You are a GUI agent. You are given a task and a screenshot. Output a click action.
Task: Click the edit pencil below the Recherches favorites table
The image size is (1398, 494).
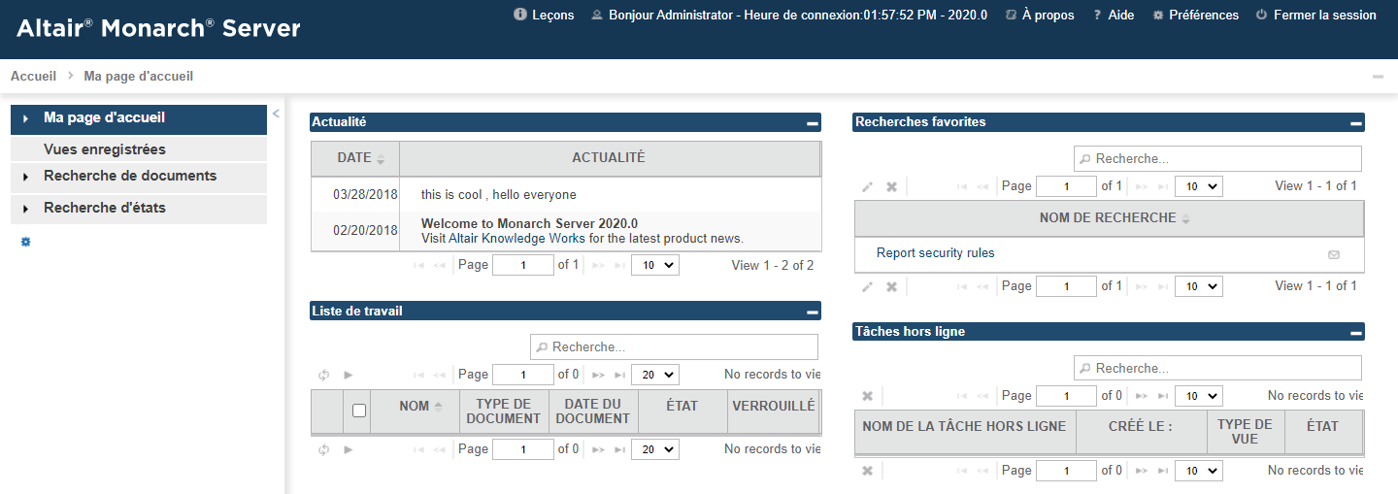868,286
